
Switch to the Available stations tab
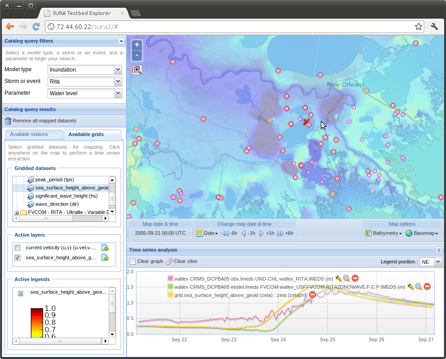click(34, 135)
